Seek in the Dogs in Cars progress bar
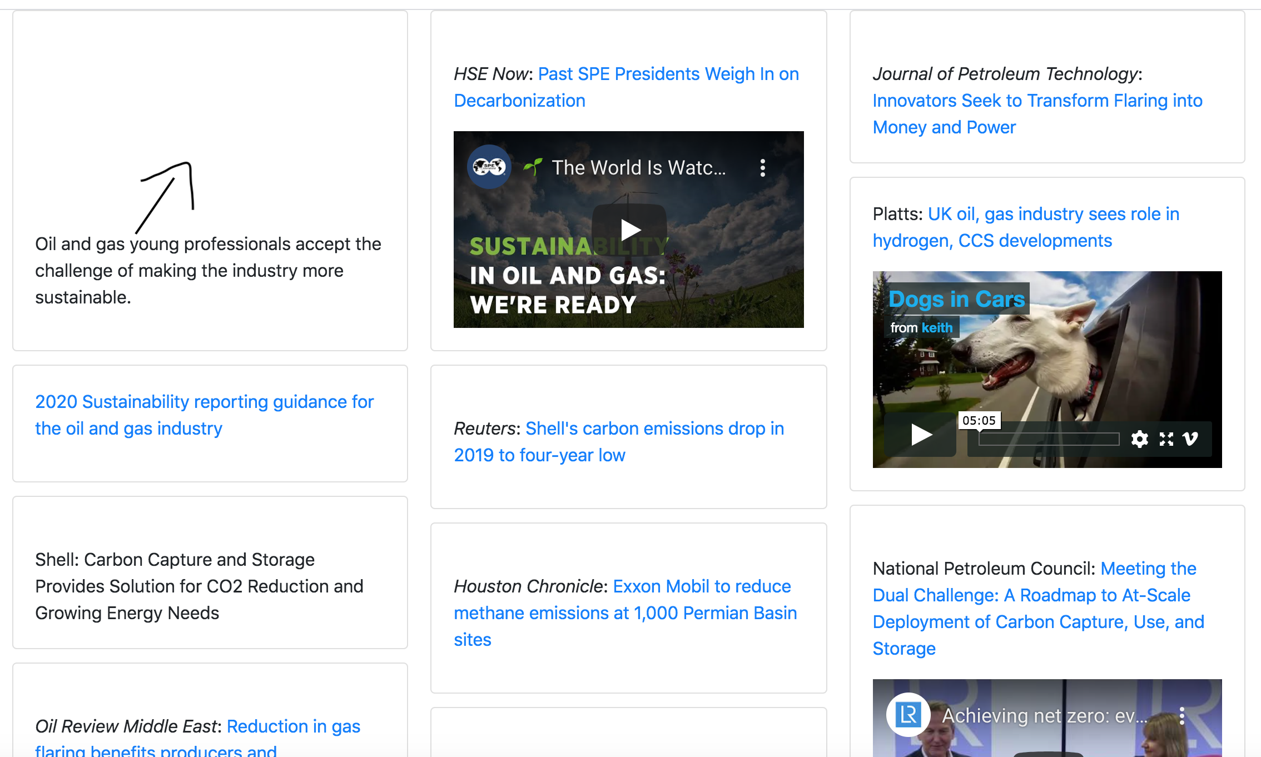The width and height of the screenshot is (1261, 757). click(x=1049, y=439)
